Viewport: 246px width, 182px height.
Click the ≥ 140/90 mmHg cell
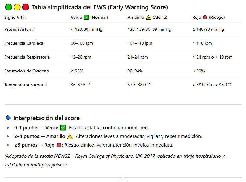208,30
